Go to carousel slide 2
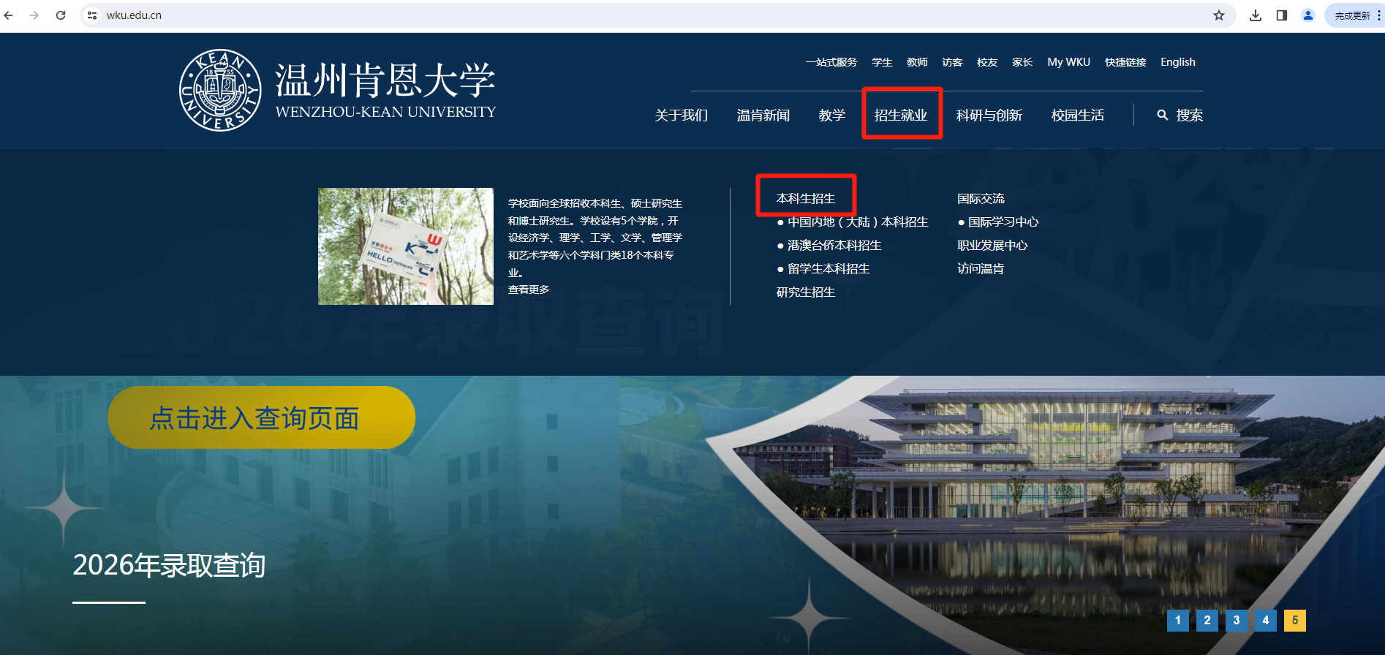Screen dimensions: 1385x655 tap(1207, 621)
